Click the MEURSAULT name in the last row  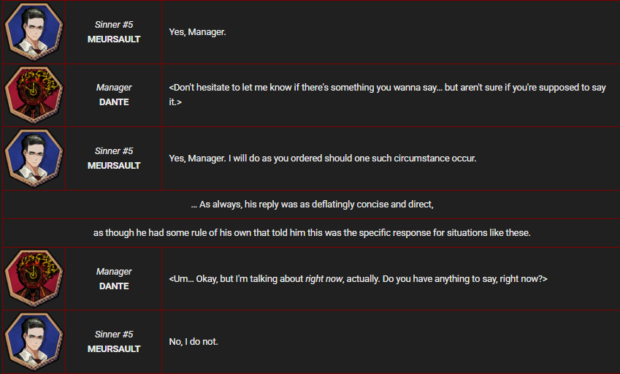[114, 349]
